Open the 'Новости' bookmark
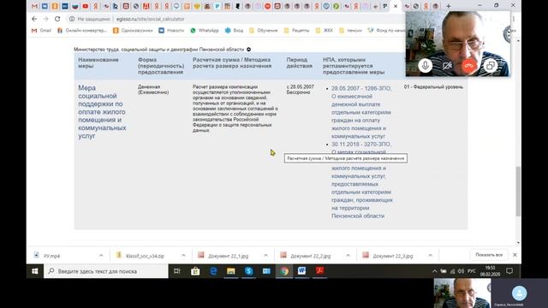This screenshot has height=308, width=548. [171, 31]
